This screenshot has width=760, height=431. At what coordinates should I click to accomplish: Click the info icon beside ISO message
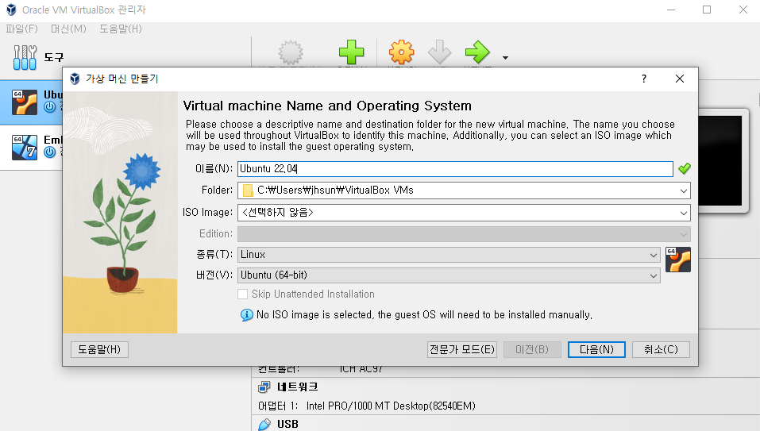click(x=247, y=315)
